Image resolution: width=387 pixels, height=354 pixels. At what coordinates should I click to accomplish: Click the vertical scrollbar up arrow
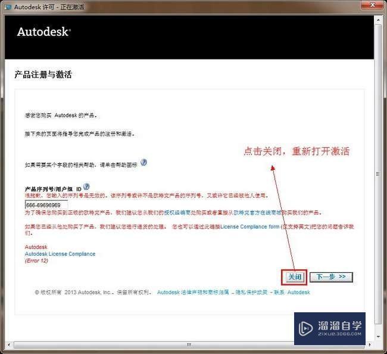pos(378,19)
